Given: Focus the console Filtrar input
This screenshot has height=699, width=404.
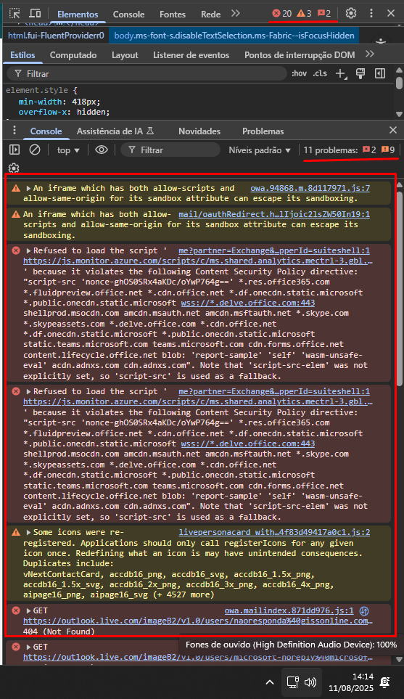Looking at the screenshot, I should coord(170,150).
